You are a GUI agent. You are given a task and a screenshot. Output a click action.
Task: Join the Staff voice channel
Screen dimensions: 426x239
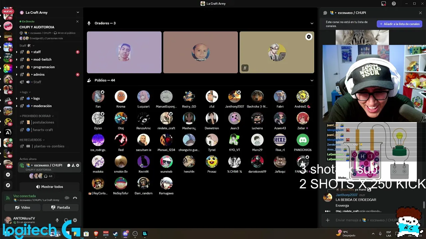[49, 82]
